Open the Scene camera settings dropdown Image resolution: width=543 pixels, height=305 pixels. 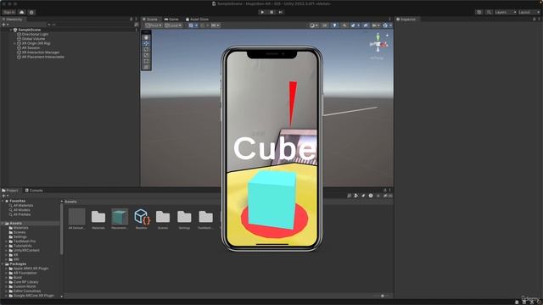point(376,25)
